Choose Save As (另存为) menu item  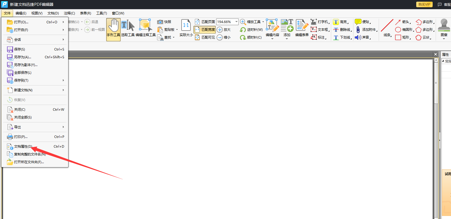click(x=35, y=57)
